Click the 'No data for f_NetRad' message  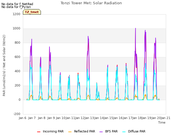17,4
